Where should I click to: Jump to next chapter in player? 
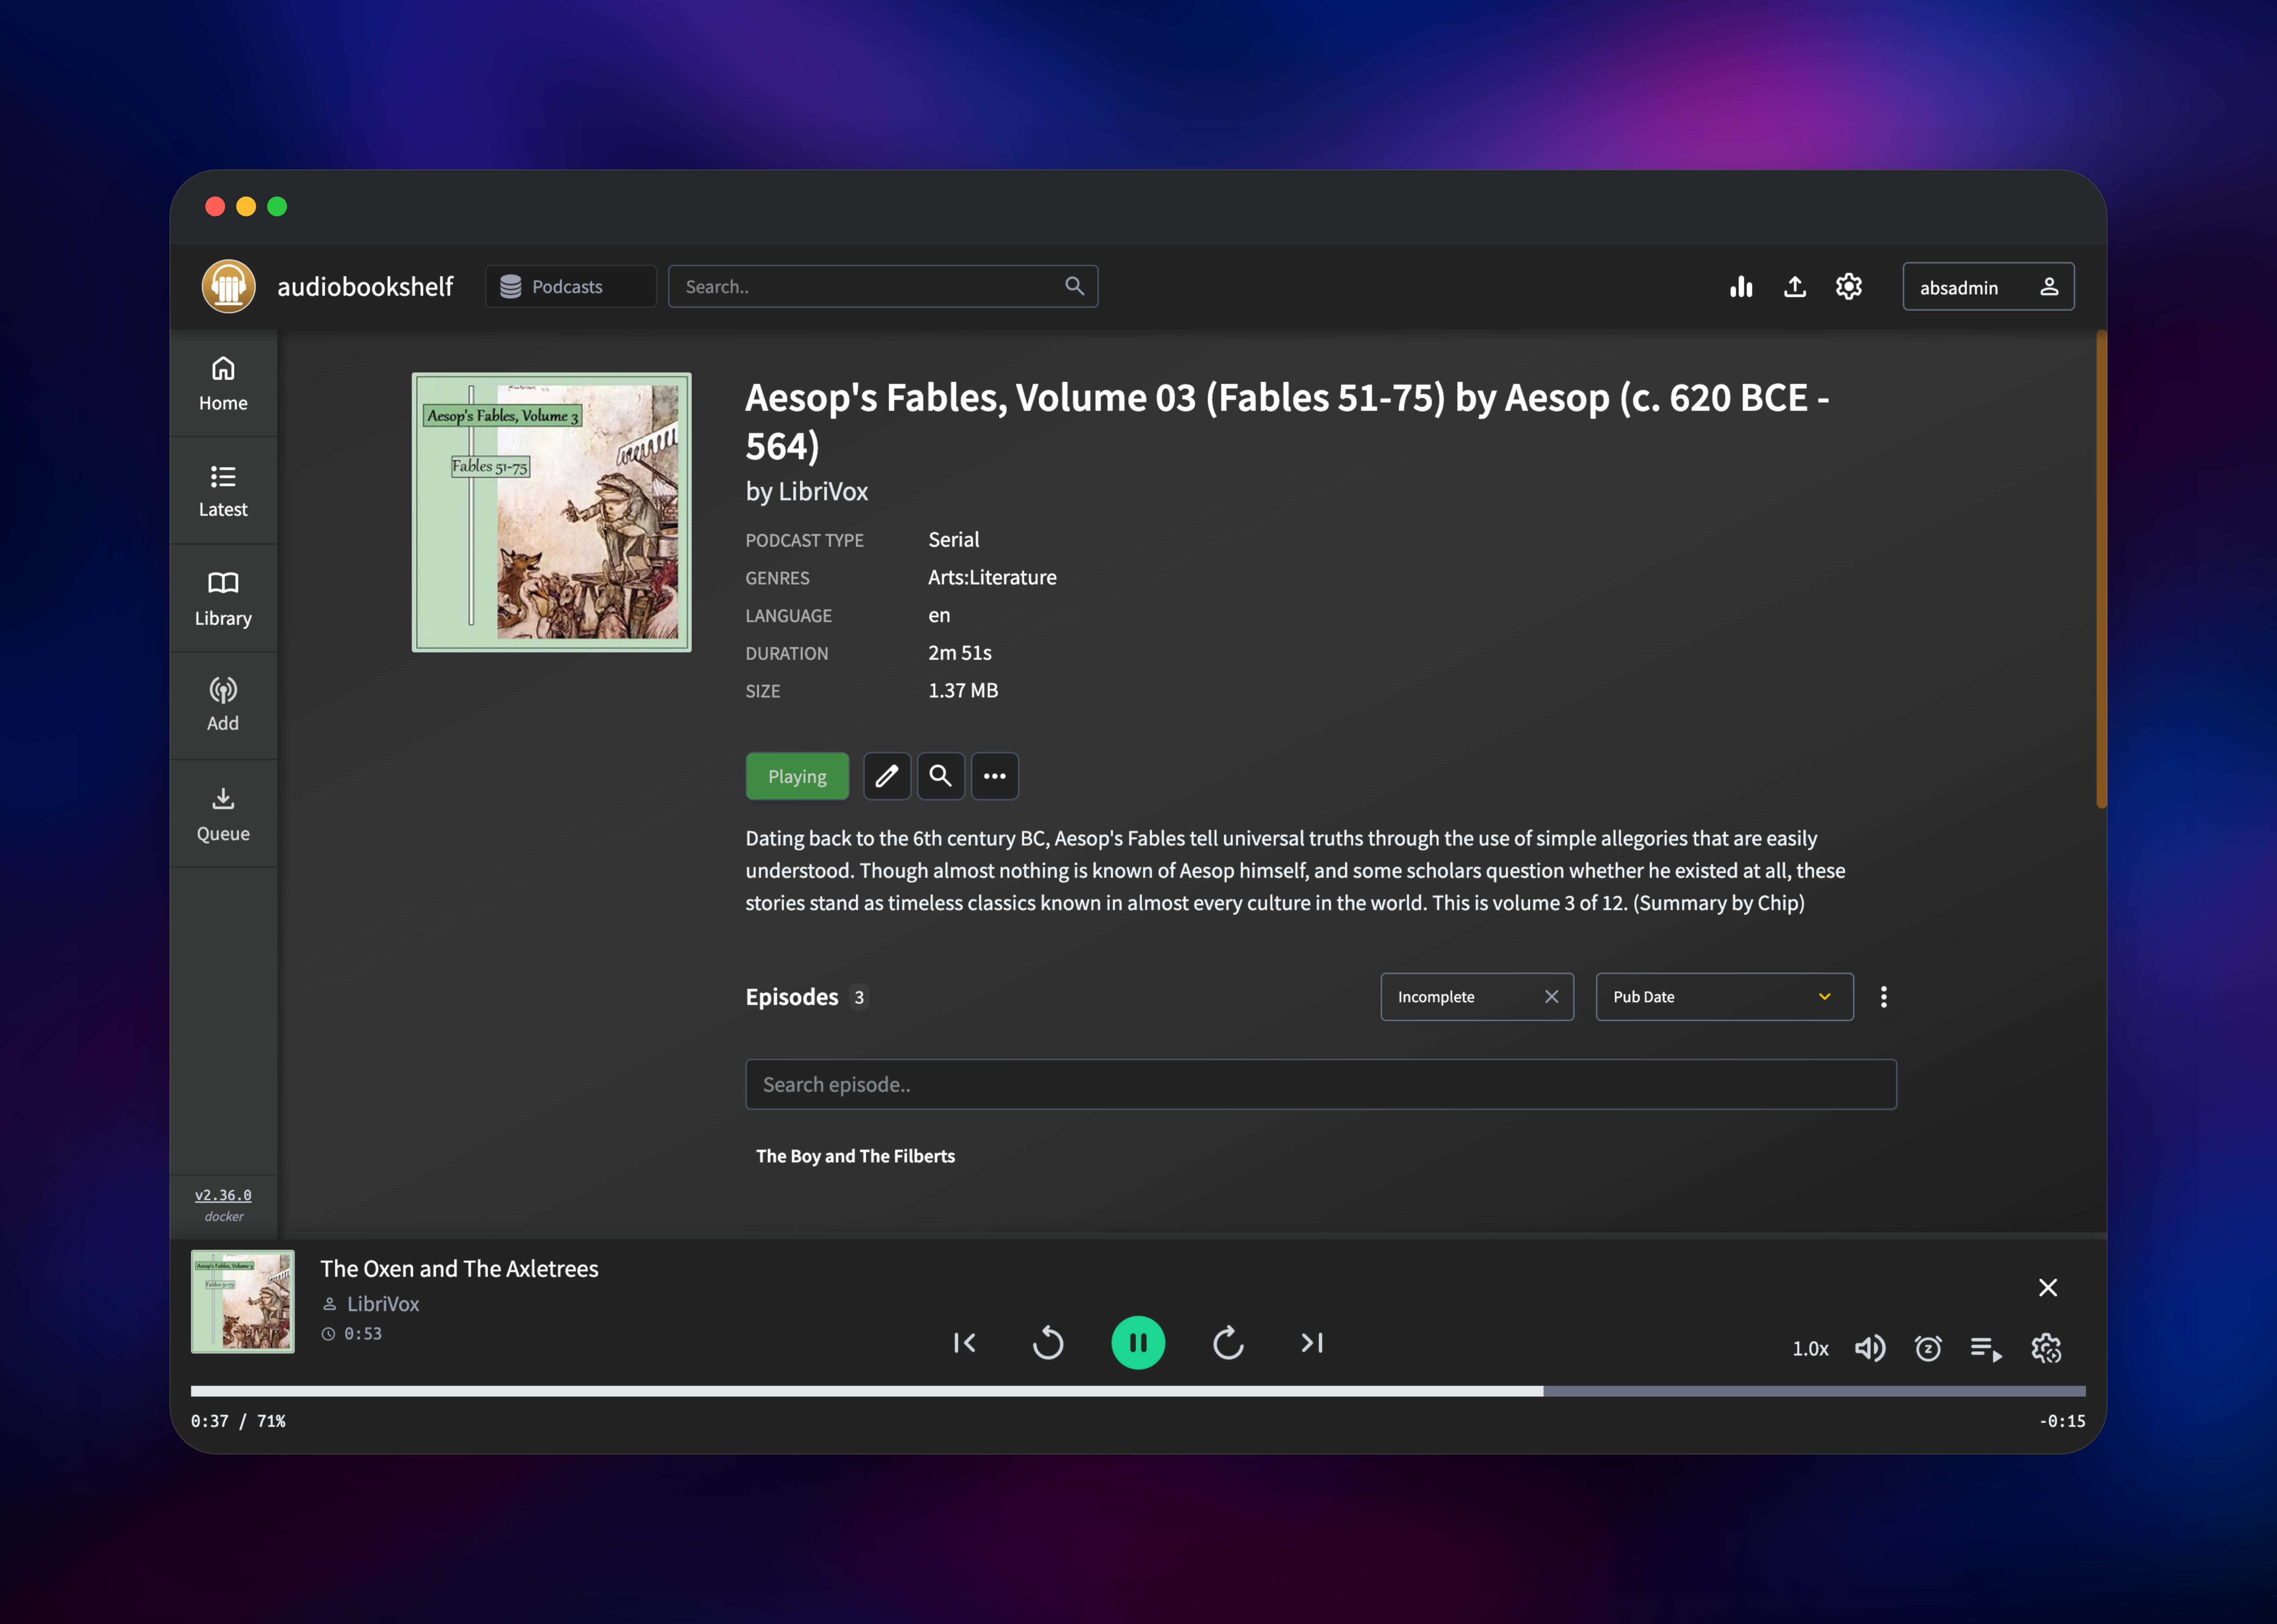point(1312,1343)
